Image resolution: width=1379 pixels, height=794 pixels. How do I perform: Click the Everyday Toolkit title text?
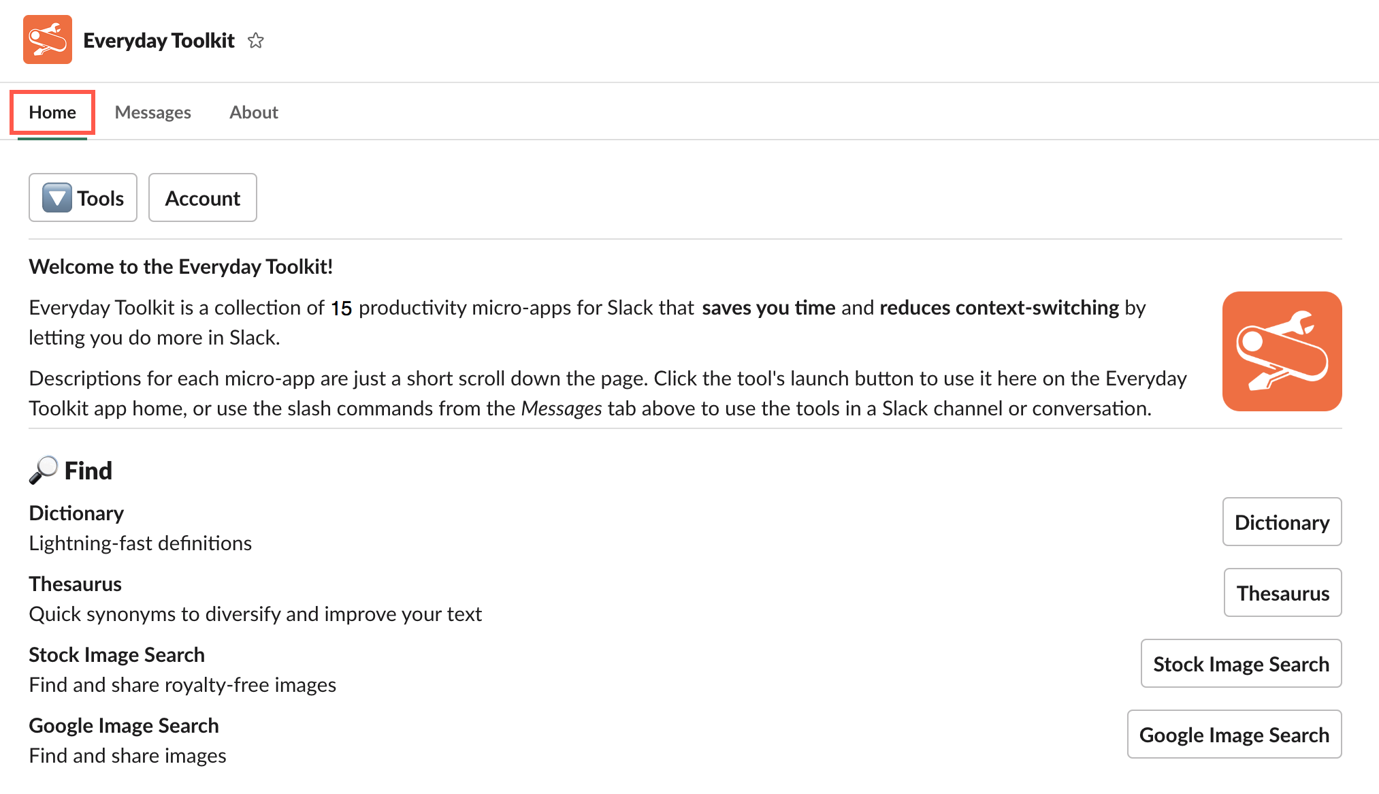click(159, 41)
